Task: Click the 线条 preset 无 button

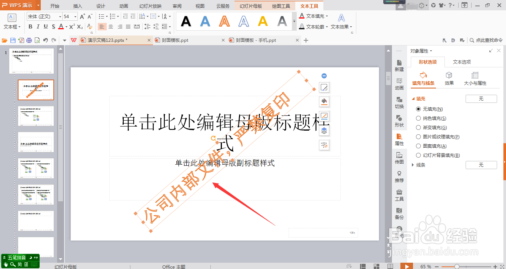Action: tap(481, 165)
